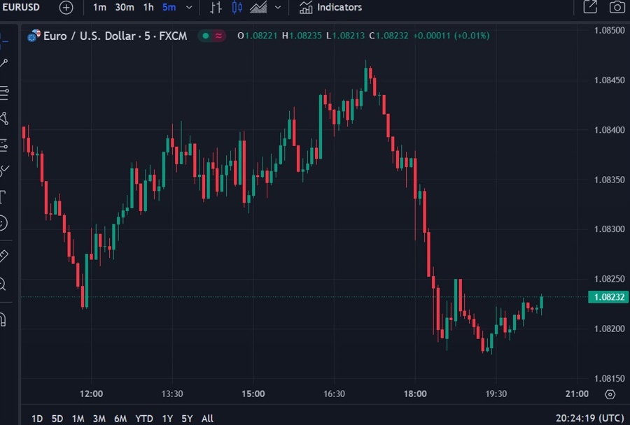The height and width of the screenshot is (425, 630).
Task: Open timezone menu at 20:24:19 (UTC)
Action: click(x=591, y=418)
